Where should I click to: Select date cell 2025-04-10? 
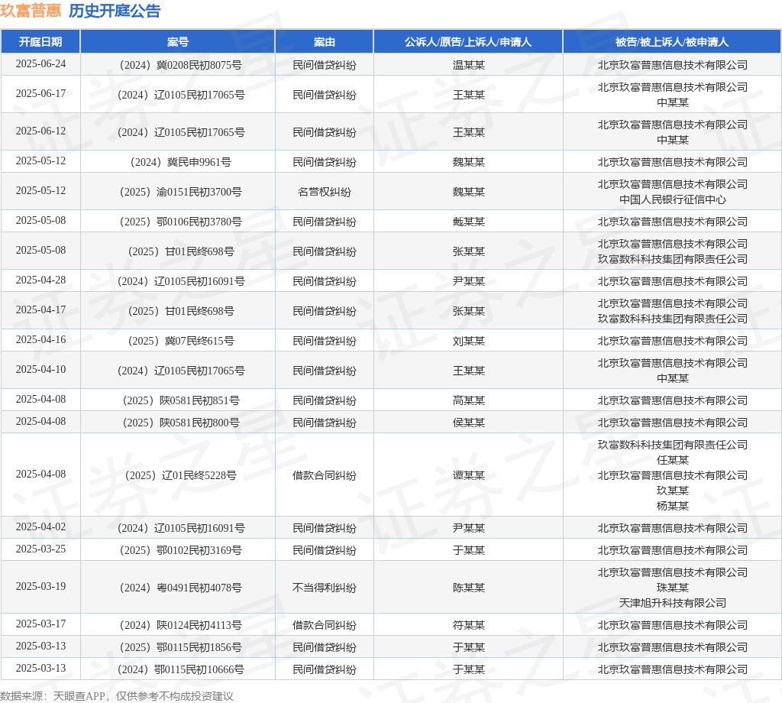[x=40, y=370]
